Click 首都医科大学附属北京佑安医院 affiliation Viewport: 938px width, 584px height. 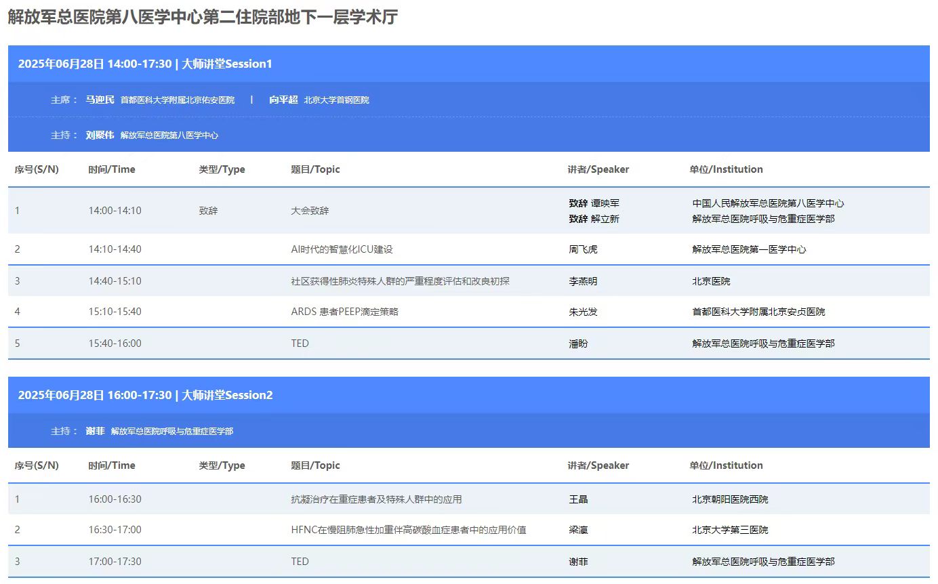pos(178,100)
